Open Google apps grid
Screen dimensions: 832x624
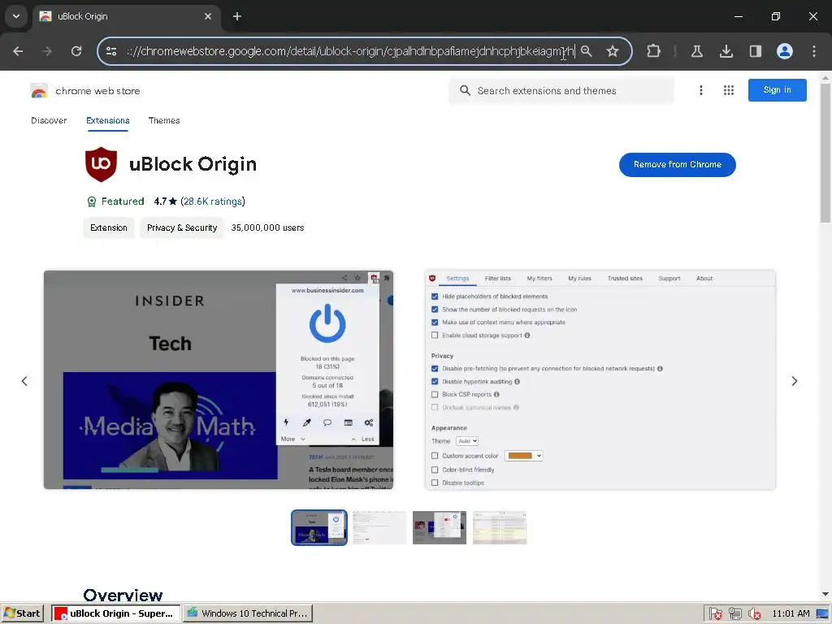(729, 91)
